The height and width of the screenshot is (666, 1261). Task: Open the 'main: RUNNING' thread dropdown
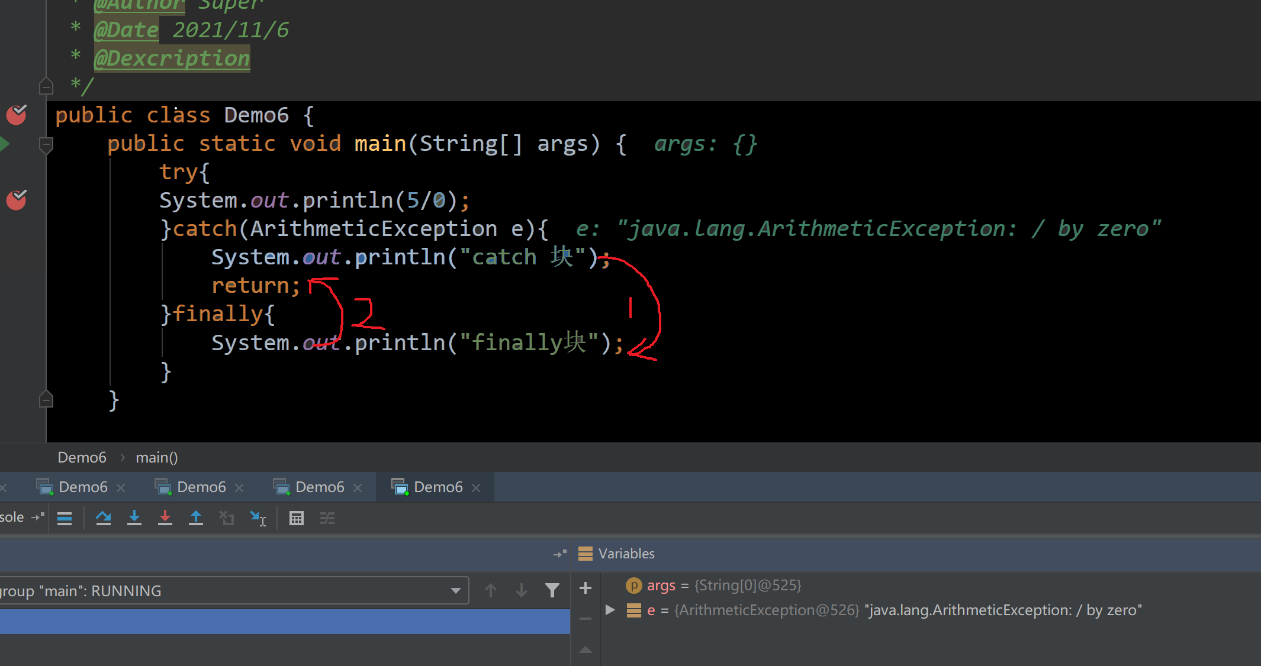[x=455, y=590]
